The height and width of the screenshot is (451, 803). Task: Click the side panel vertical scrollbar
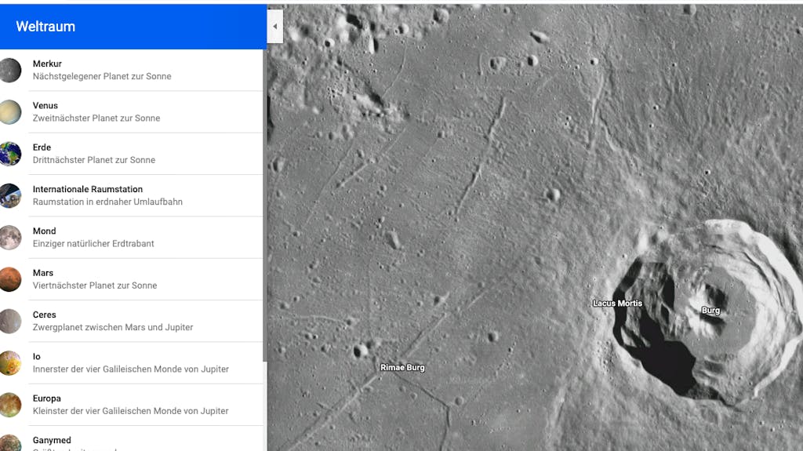pos(265,205)
